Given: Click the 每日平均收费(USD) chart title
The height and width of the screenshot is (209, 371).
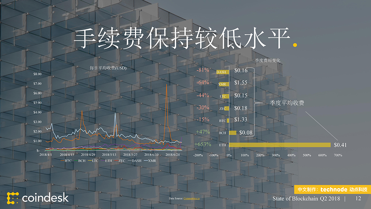Looking at the screenshot, I should tap(108, 68).
